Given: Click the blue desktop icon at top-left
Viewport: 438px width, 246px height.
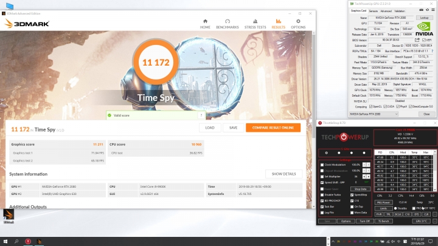Looking at the screenshot, I should click(10, 5).
